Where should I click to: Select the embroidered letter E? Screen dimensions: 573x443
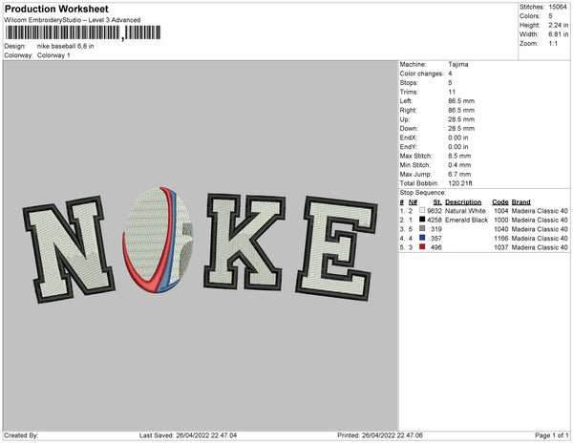click(336, 248)
